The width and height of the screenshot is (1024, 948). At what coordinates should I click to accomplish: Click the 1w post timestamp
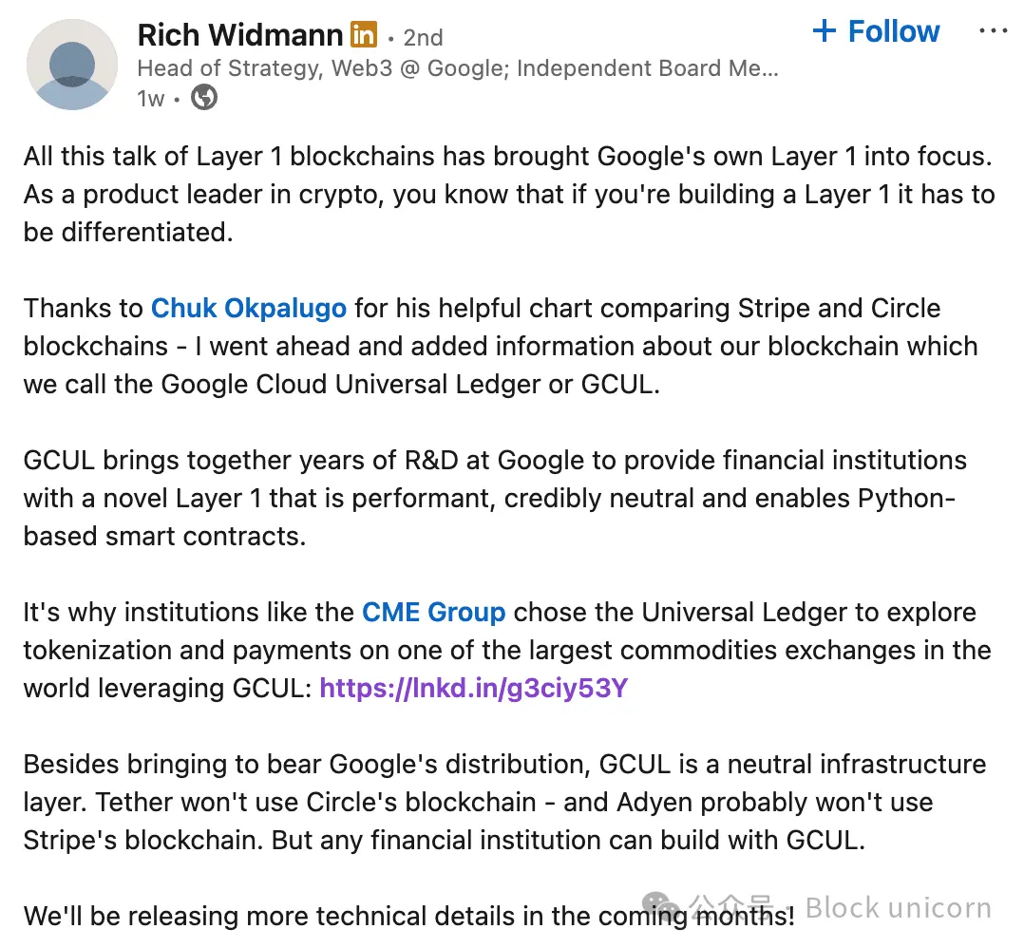tap(151, 98)
